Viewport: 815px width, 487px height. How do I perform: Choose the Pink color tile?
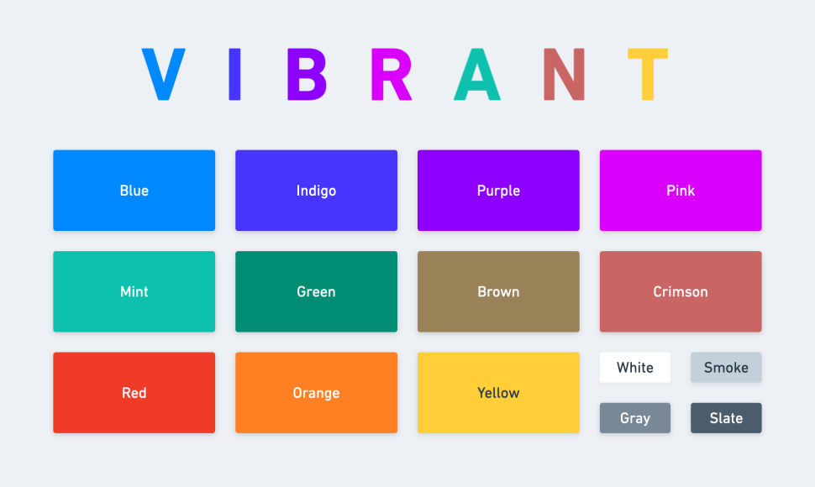[x=681, y=190]
